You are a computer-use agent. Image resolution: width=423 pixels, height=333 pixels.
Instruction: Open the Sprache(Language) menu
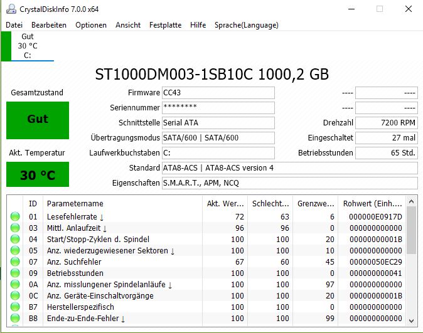click(246, 25)
